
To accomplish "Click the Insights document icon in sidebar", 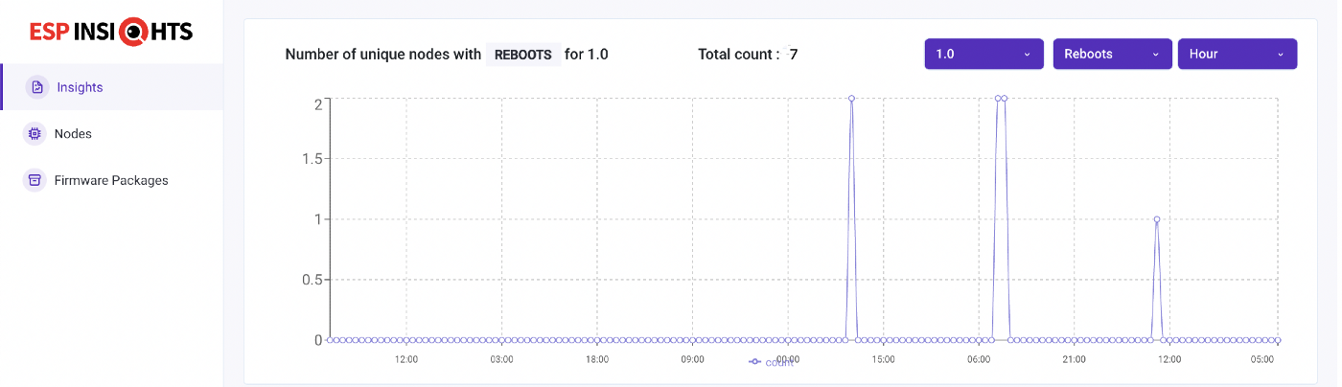I will (37, 87).
